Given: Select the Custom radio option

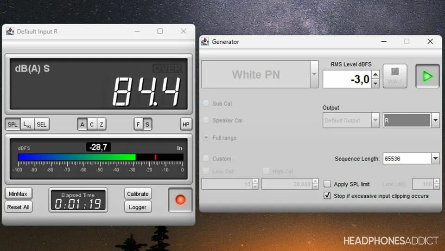Looking at the screenshot, I should [x=206, y=158].
